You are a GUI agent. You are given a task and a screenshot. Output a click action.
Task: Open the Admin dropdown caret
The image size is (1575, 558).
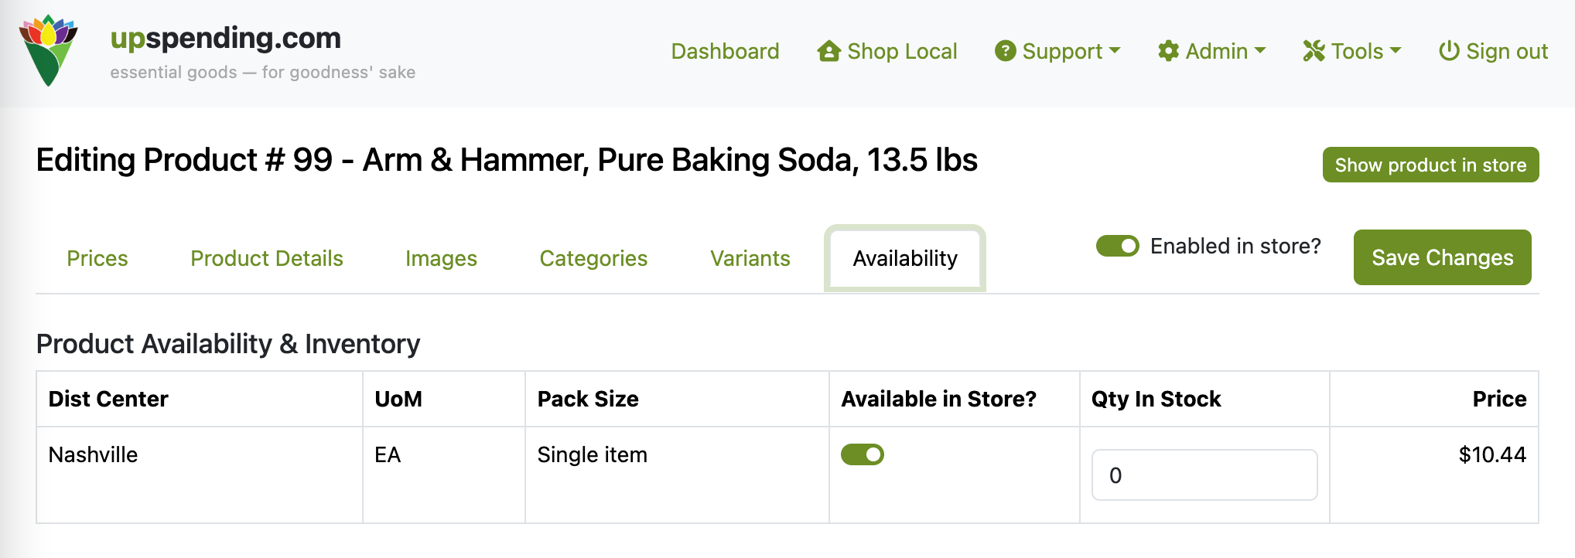(x=1260, y=50)
